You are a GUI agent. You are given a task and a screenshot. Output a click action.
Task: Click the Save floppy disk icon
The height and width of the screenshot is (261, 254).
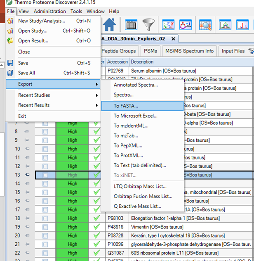point(10,63)
